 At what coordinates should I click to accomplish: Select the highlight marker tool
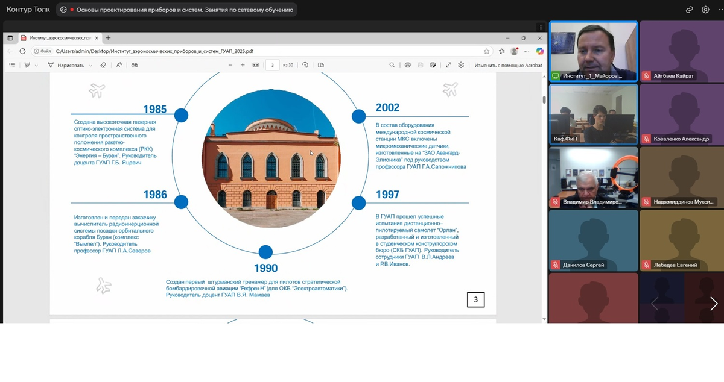(27, 65)
